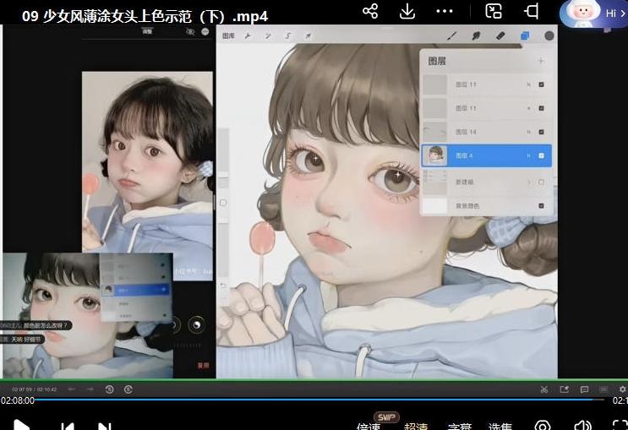628x430 pixels.
Task: Select the Procreate eraser tool
Action: pos(500,36)
